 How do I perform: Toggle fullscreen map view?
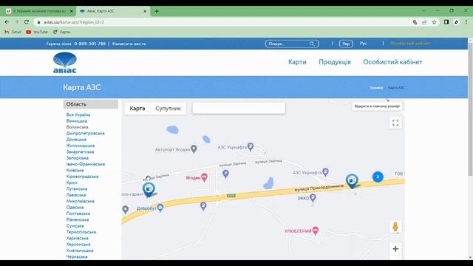click(395, 123)
